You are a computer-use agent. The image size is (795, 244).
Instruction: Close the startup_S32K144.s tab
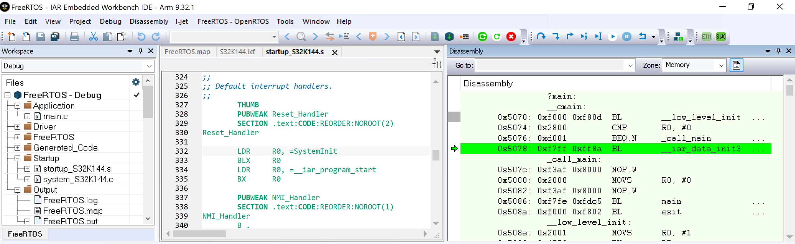point(335,52)
